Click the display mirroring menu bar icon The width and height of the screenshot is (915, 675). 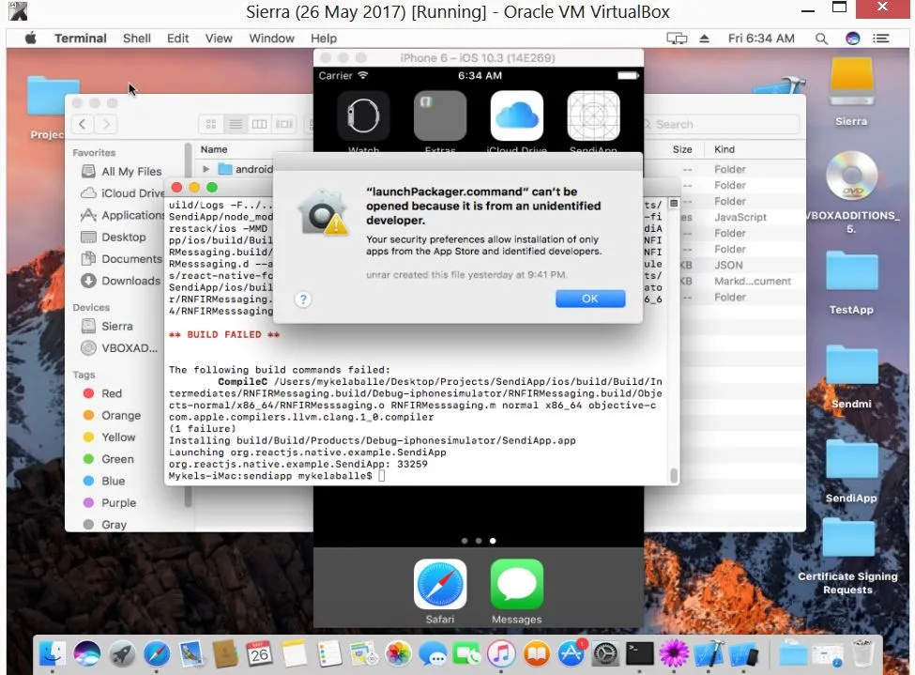click(x=677, y=38)
